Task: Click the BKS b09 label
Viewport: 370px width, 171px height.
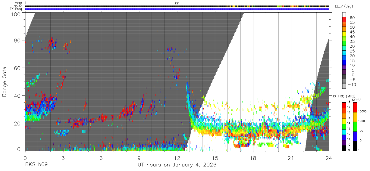Action: click(x=36, y=165)
